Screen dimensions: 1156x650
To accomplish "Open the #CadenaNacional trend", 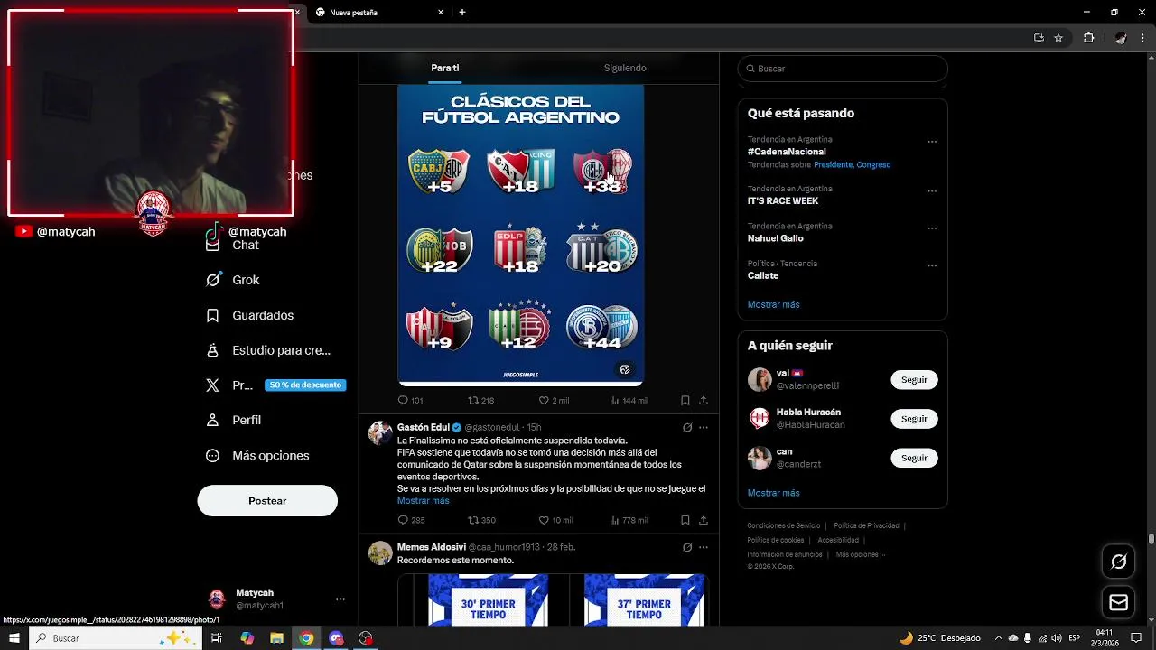I will 787,152.
